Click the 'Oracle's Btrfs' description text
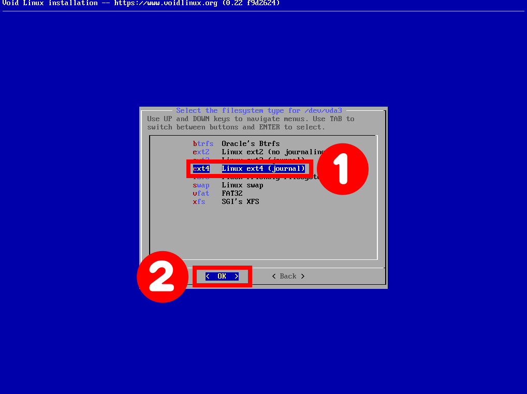The height and width of the screenshot is (394, 527). click(251, 143)
